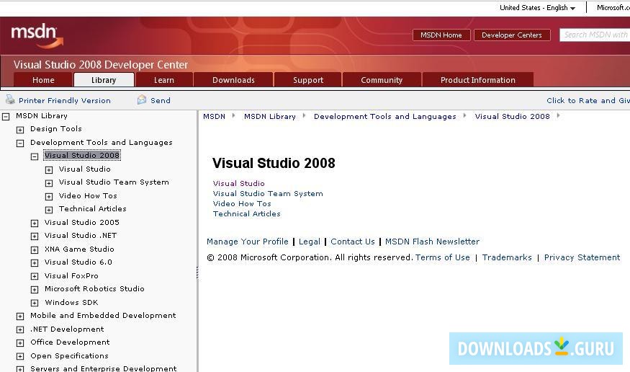The width and height of the screenshot is (630, 372).
Task: Open the Product Information tab
Action: click(478, 80)
